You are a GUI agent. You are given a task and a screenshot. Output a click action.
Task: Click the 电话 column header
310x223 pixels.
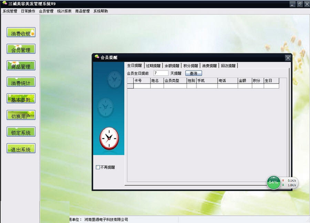[228, 81]
